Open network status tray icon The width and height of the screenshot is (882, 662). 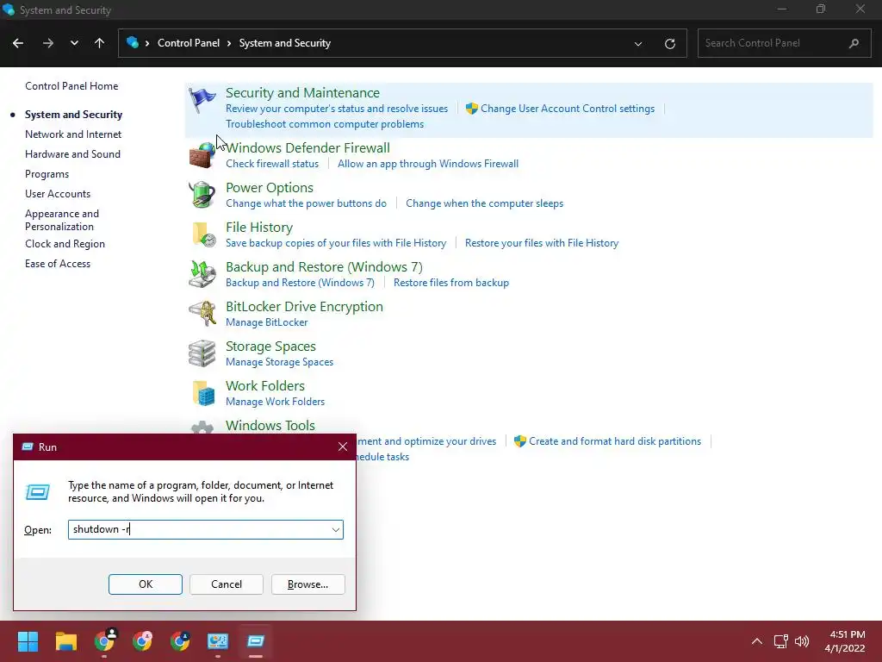click(780, 641)
